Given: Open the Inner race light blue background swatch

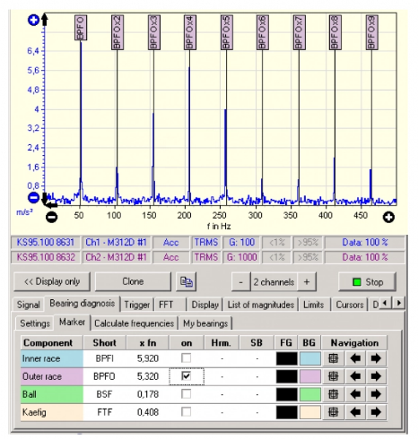Looking at the screenshot, I should click(310, 358).
